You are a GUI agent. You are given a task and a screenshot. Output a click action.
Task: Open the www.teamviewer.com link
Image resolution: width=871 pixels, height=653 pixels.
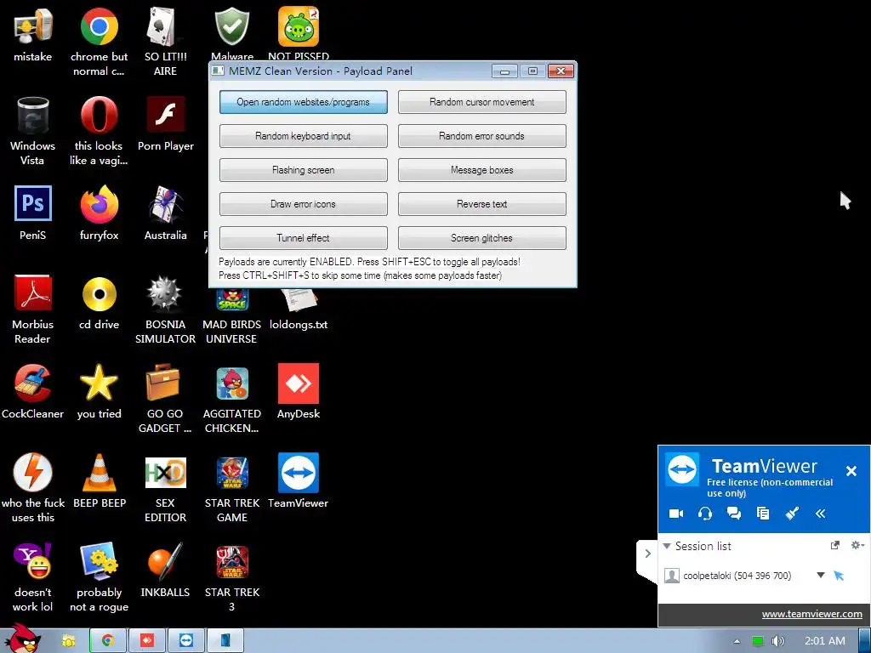(811, 614)
